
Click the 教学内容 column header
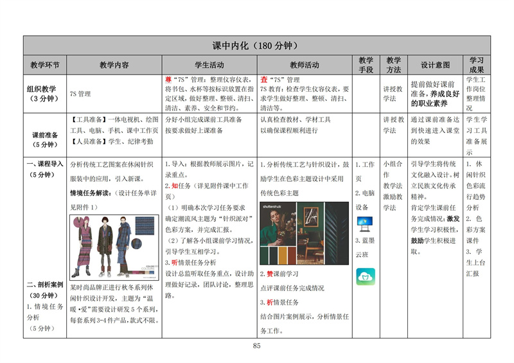click(x=114, y=65)
